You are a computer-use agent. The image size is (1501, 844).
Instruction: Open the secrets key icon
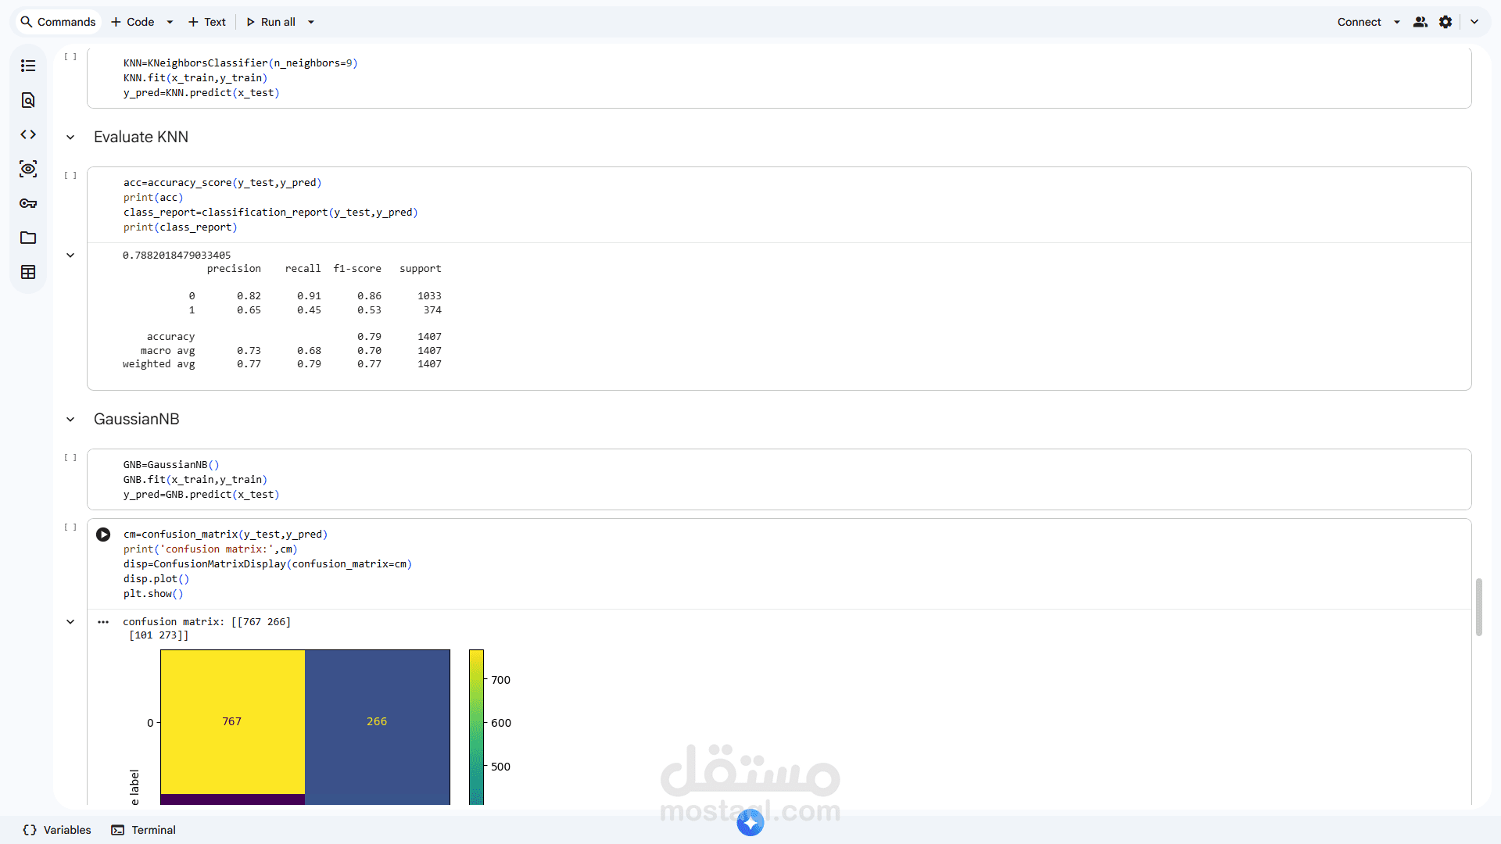(x=28, y=203)
